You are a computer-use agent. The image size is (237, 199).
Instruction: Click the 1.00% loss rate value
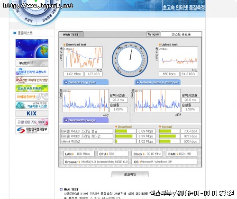(x=118, y=109)
